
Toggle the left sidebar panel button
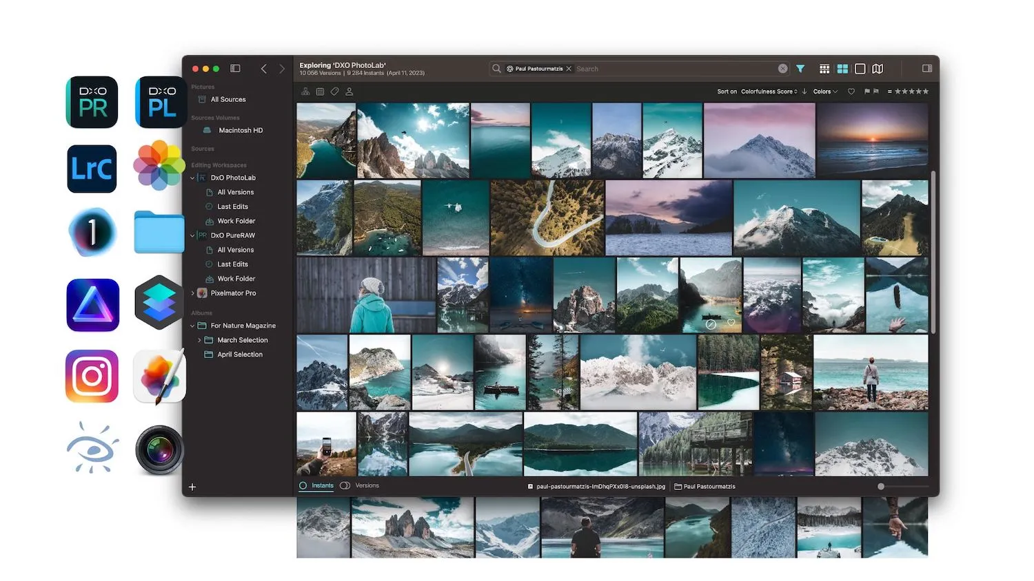[235, 69]
